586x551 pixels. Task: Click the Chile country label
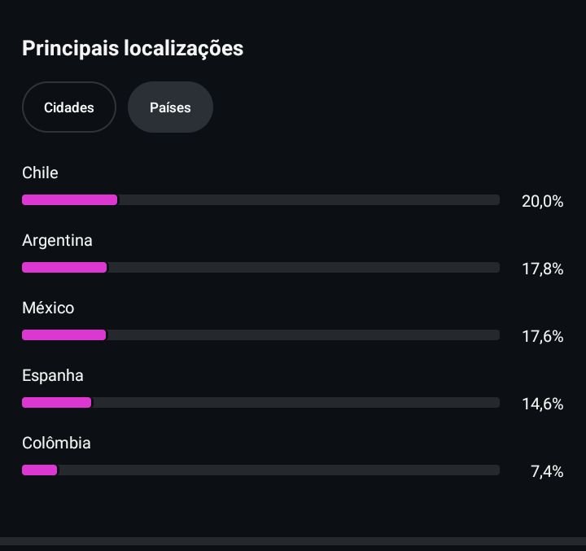click(x=40, y=173)
